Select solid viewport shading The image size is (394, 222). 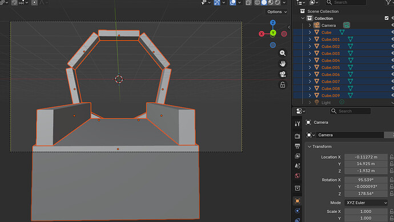point(264,2)
